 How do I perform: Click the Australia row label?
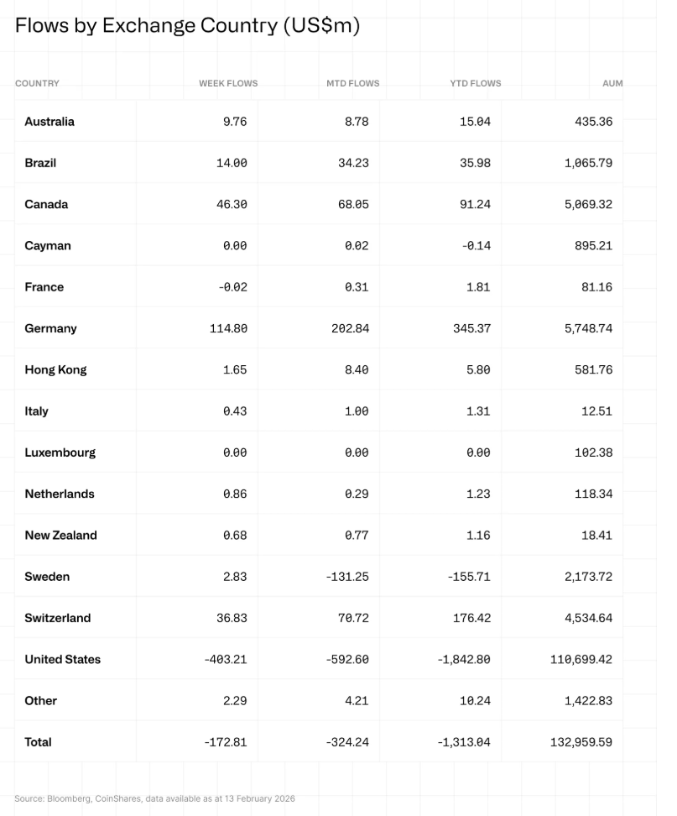click(49, 122)
